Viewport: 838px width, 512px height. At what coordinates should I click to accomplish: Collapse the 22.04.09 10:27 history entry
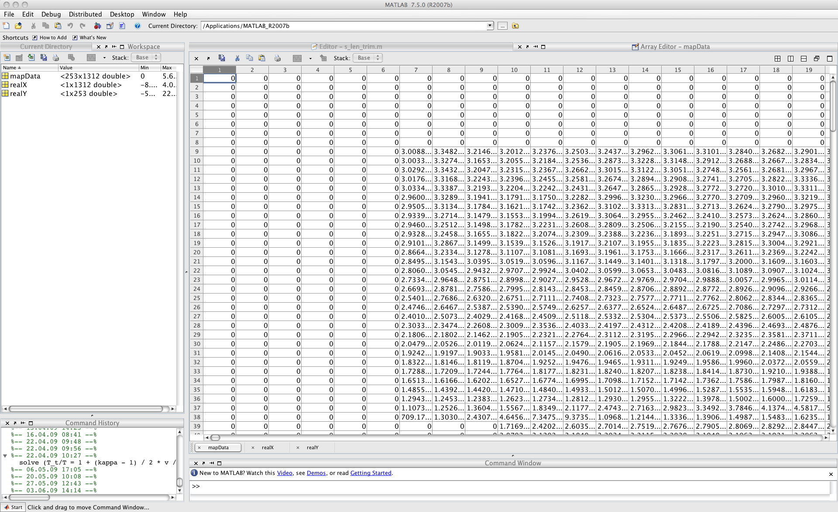(x=5, y=456)
